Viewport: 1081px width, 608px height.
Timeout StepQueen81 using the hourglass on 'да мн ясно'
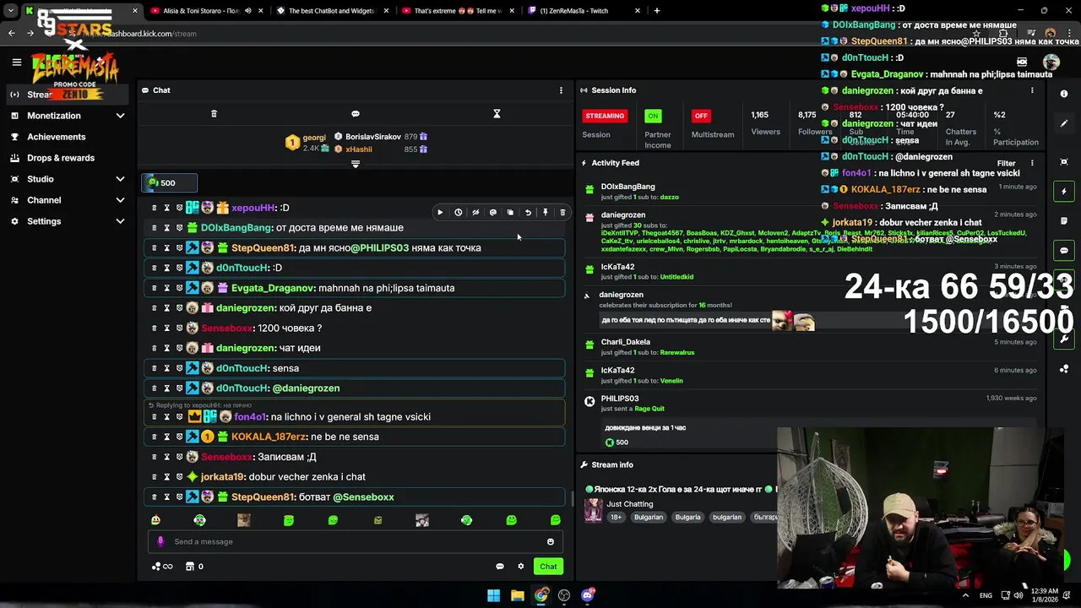tap(166, 248)
